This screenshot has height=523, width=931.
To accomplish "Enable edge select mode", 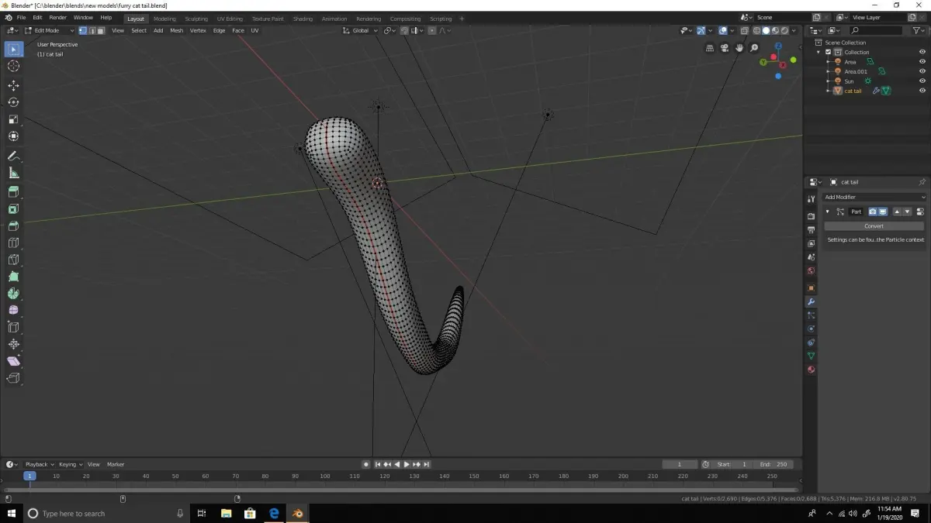I will pos(92,30).
